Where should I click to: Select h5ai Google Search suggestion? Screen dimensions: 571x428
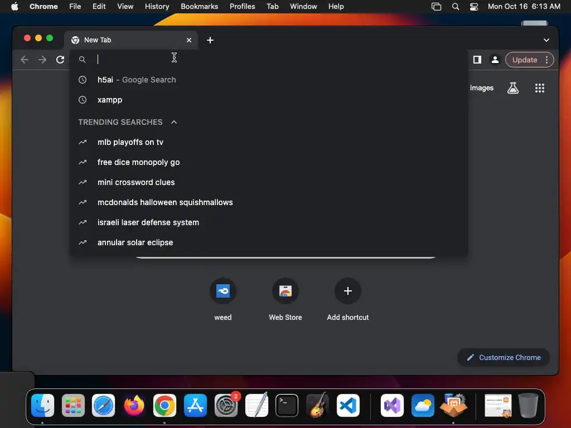pyautogui.click(x=269, y=80)
